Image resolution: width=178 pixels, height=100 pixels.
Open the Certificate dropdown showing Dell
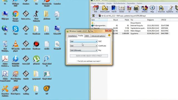tap(83, 46)
